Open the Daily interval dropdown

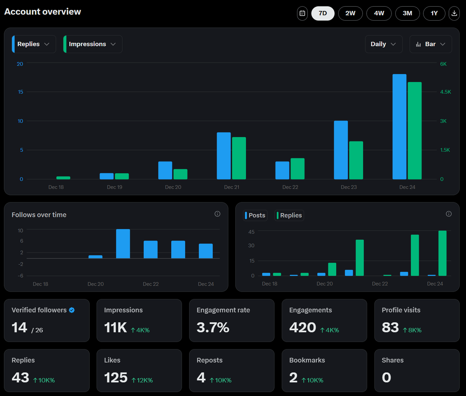384,44
